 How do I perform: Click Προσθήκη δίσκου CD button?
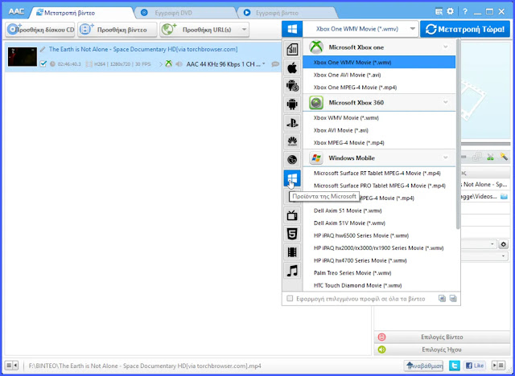coord(40,30)
